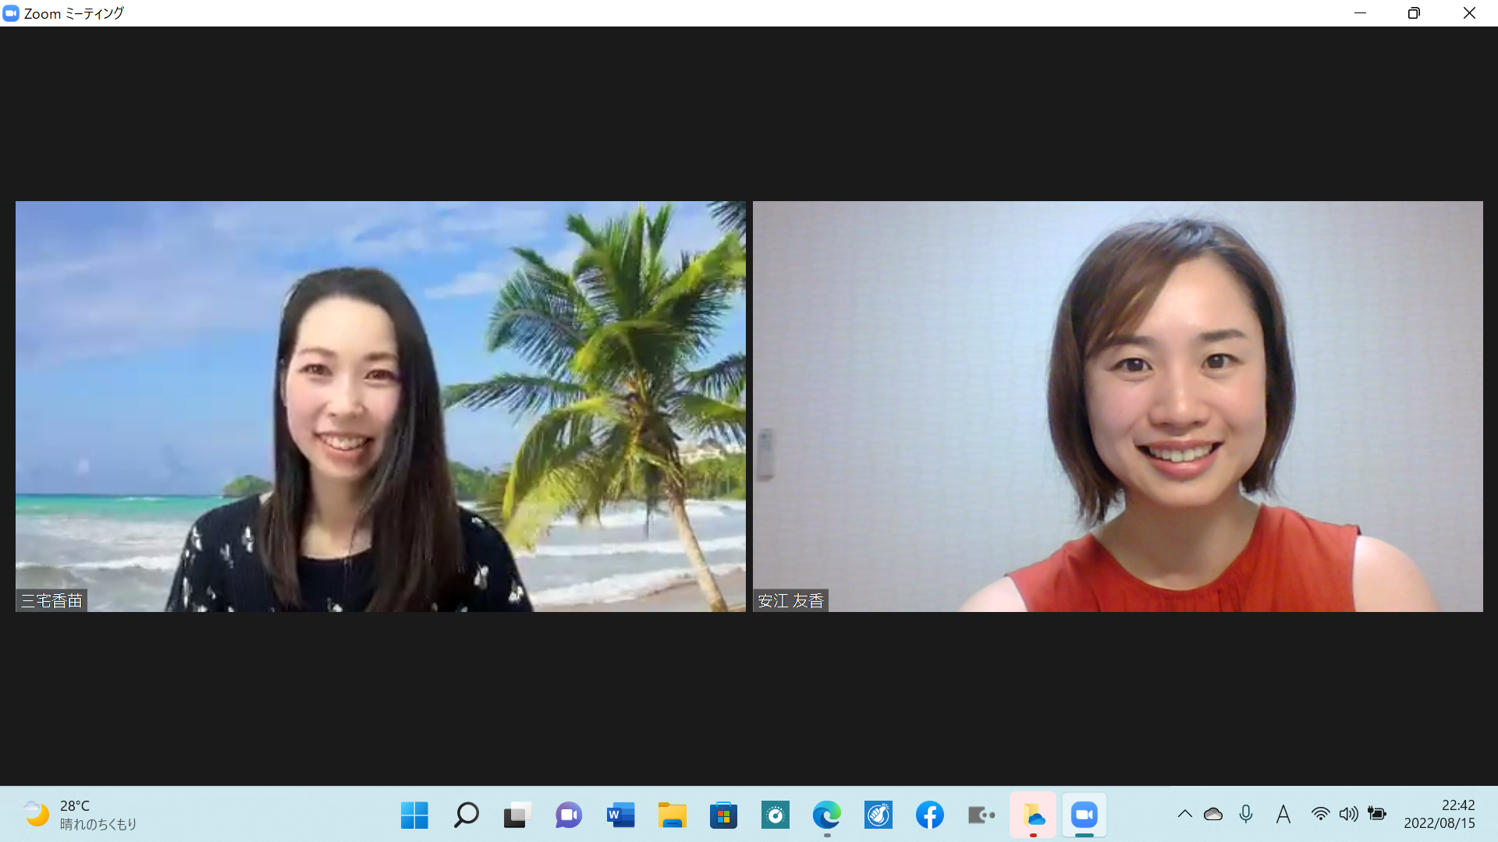
Task: Close the Zoom meeting window
Action: [1469, 13]
